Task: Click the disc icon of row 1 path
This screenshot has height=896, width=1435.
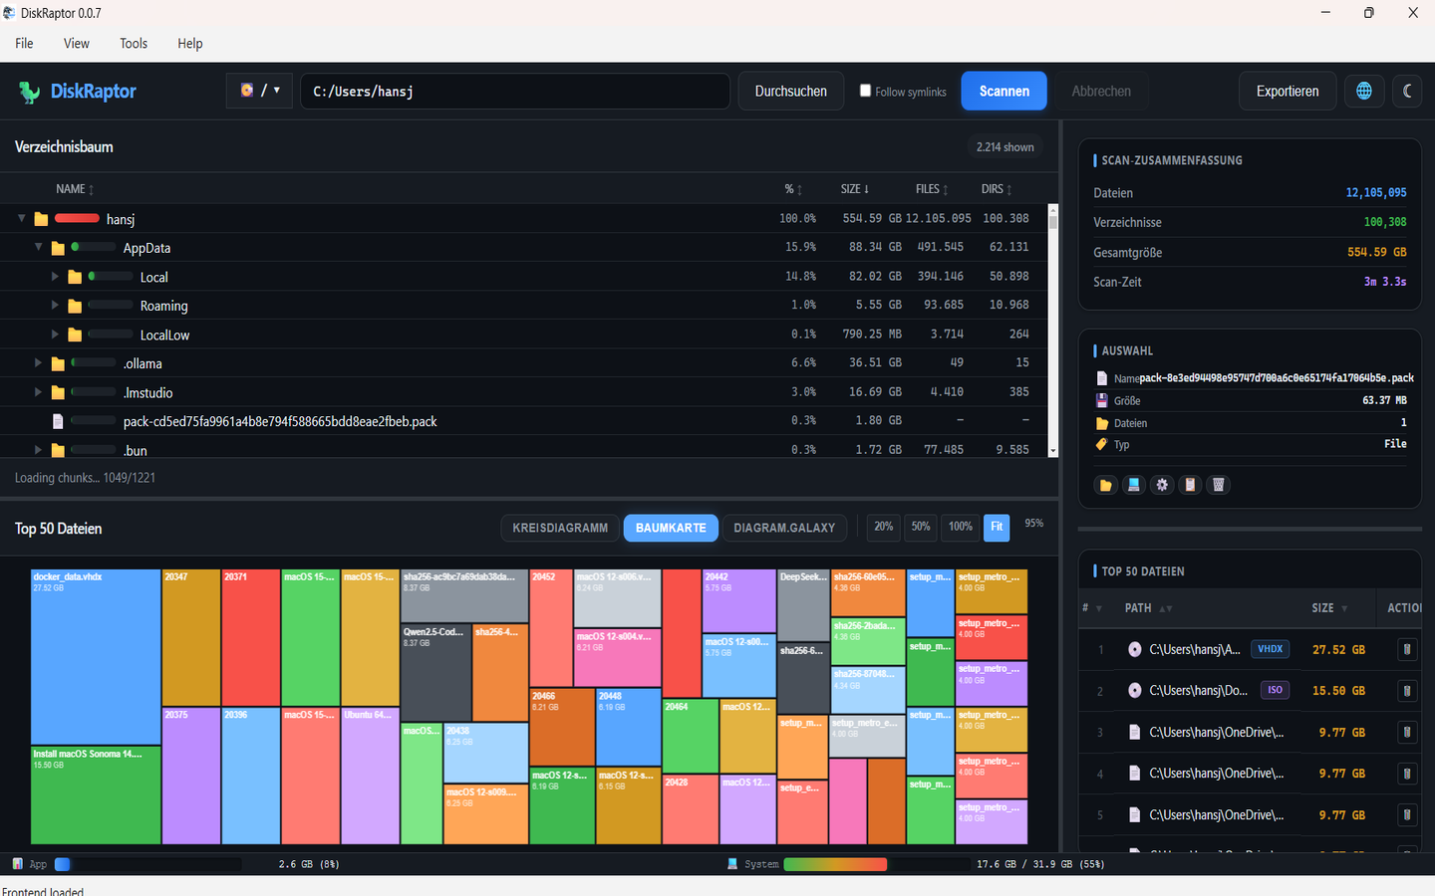Action: (x=1134, y=649)
